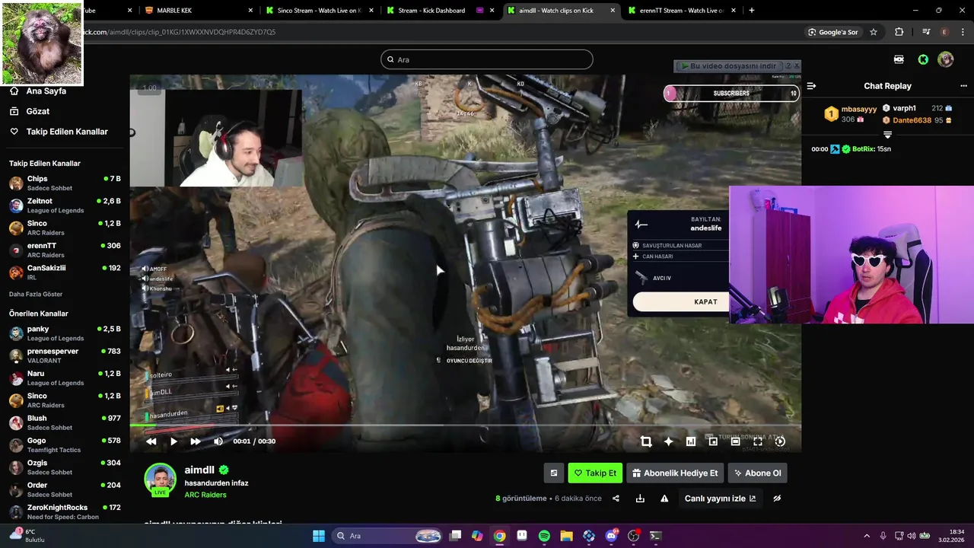
Task: Expand Daha Fazla Göster in sidebar
Action: [x=36, y=294]
